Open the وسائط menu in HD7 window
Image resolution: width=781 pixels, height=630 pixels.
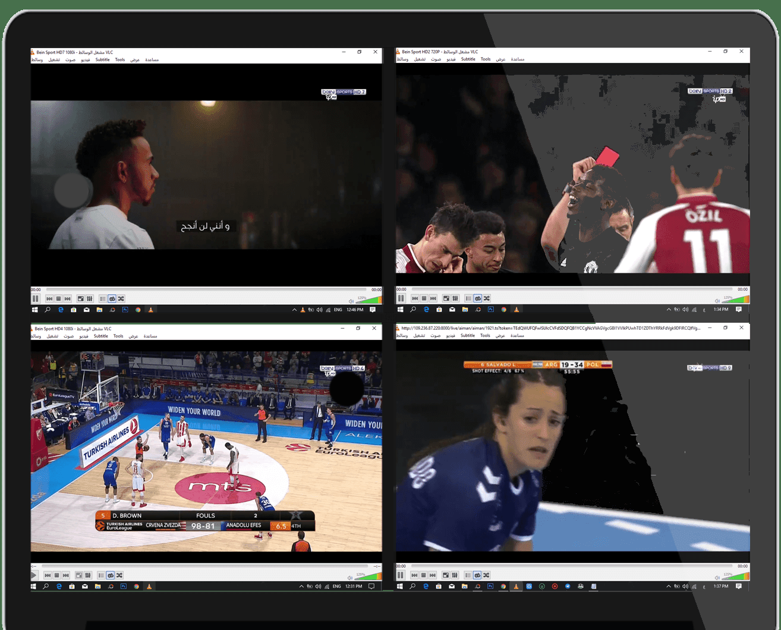[x=37, y=59]
